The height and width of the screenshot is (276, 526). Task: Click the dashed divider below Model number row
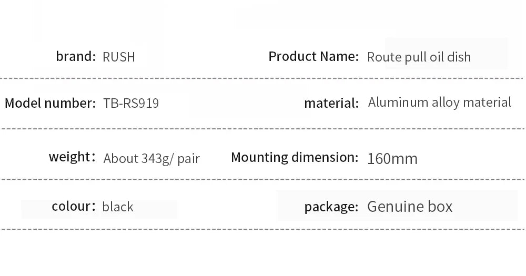click(x=263, y=128)
